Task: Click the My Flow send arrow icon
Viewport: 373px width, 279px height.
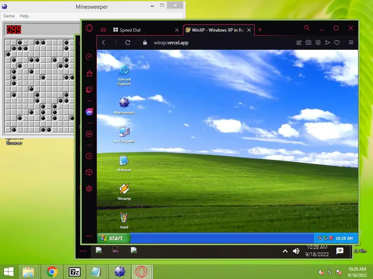Action: coord(327,43)
